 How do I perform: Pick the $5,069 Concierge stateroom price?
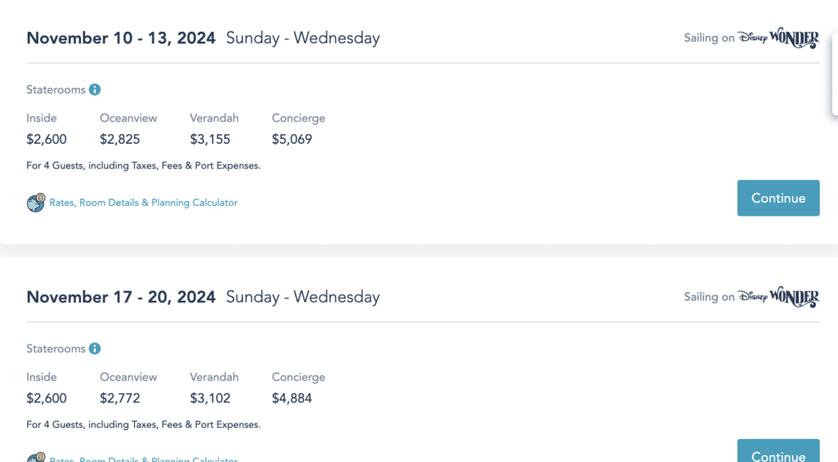292,139
